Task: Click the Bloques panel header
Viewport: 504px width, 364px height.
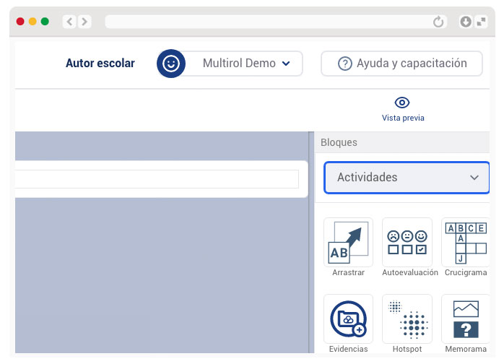Action: 339,142
